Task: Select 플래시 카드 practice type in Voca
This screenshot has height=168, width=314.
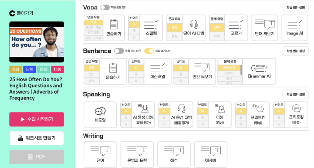Action: 93,27
